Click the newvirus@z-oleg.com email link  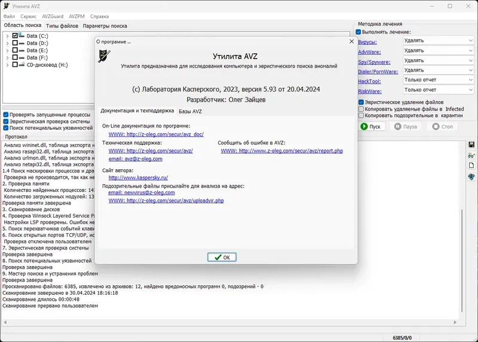(x=142, y=193)
